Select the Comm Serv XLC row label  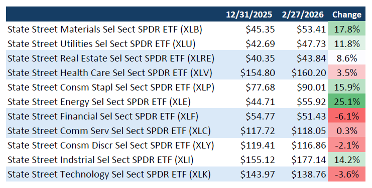coord(109,131)
